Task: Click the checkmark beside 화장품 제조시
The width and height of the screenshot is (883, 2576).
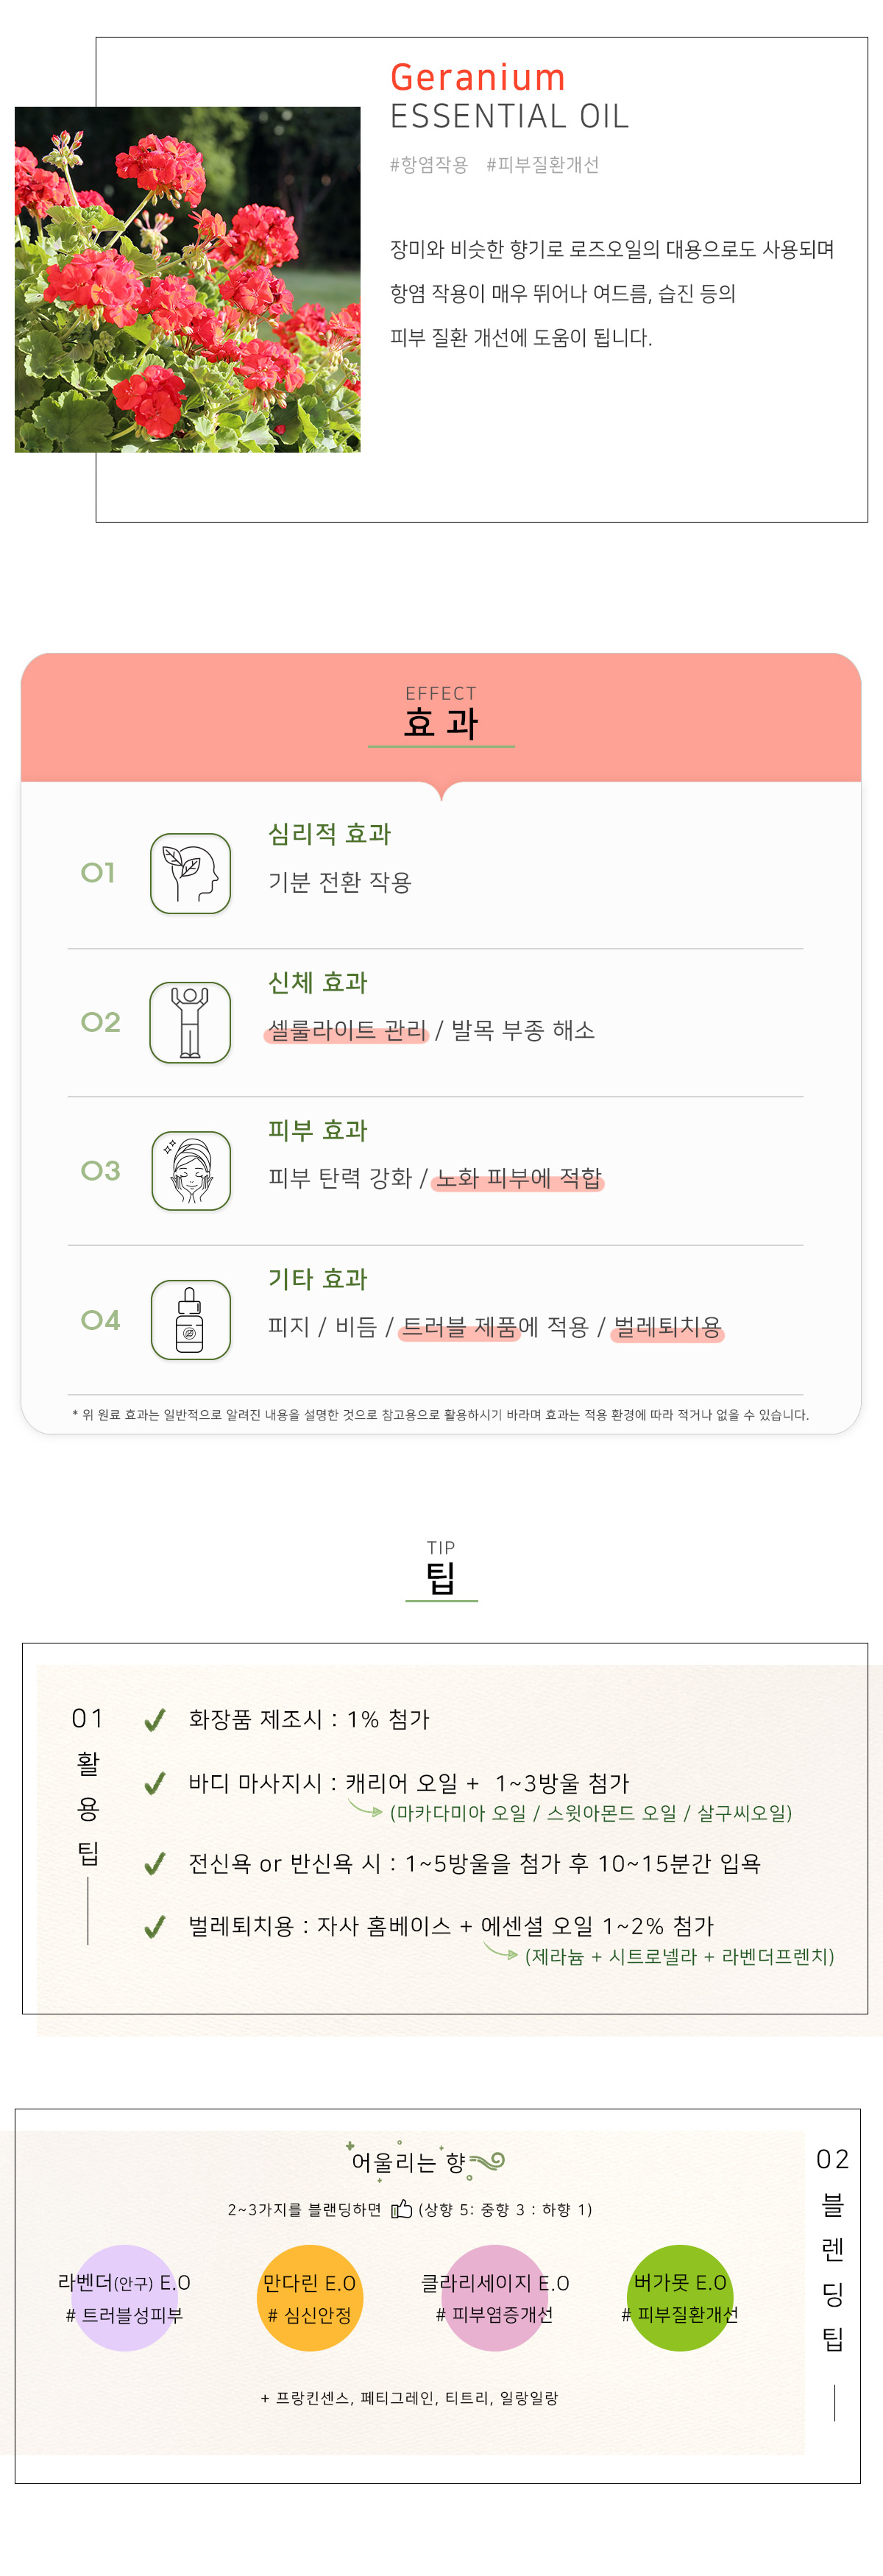Action: (x=154, y=1720)
